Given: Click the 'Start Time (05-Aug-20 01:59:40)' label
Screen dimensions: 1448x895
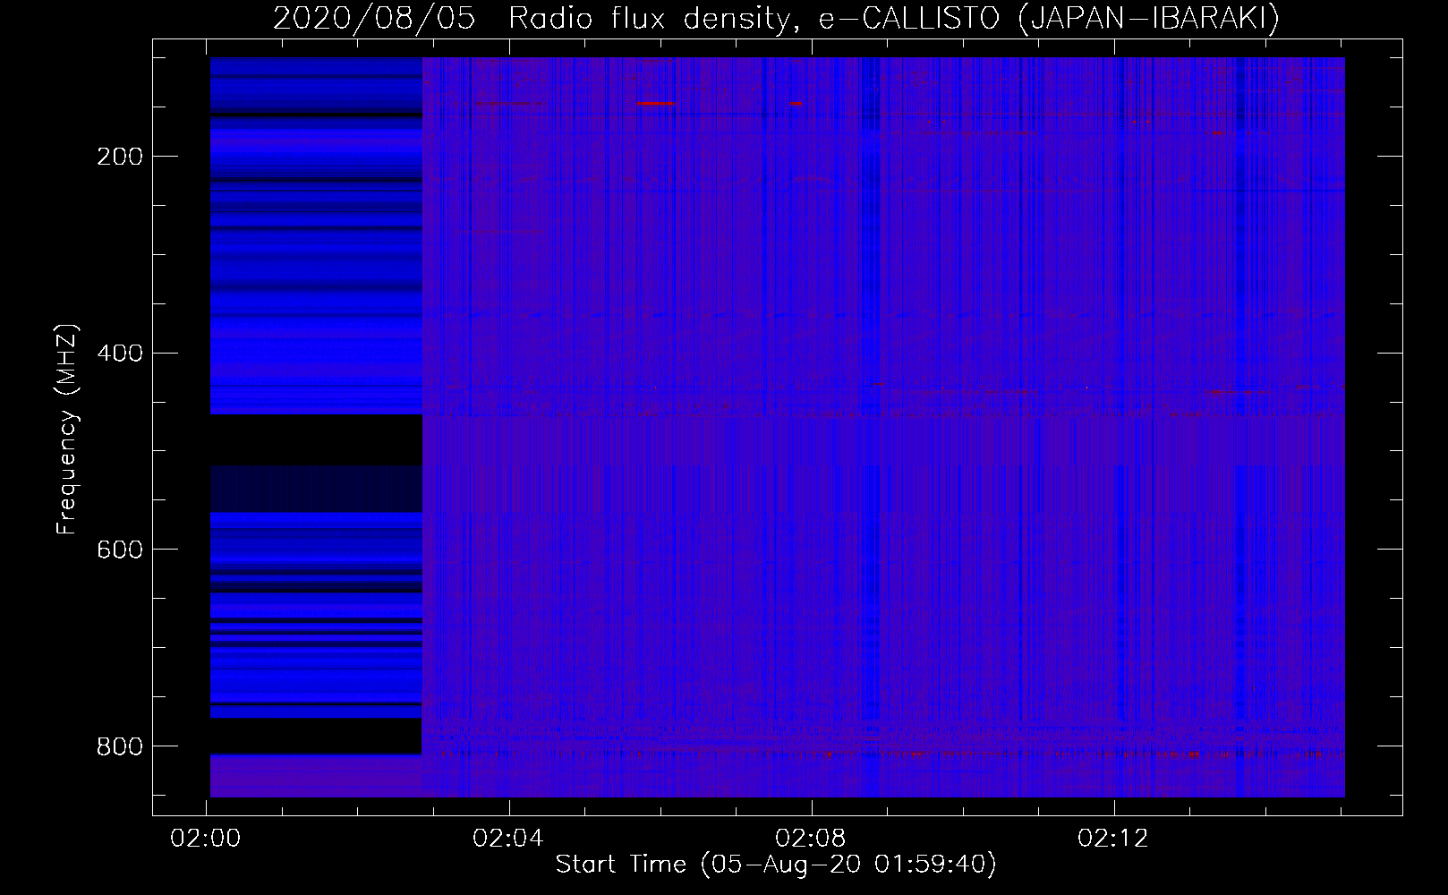Looking at the screenshot, I should point(776,865).
